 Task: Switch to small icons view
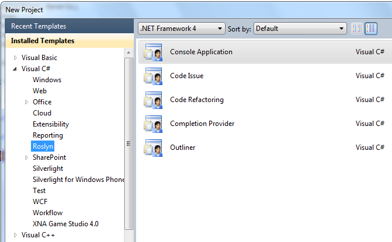[357, 29]
